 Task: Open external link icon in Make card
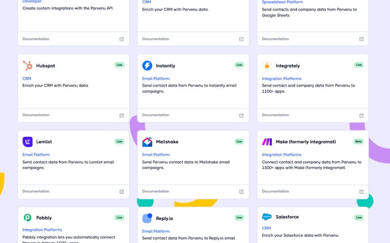point(361,191)
